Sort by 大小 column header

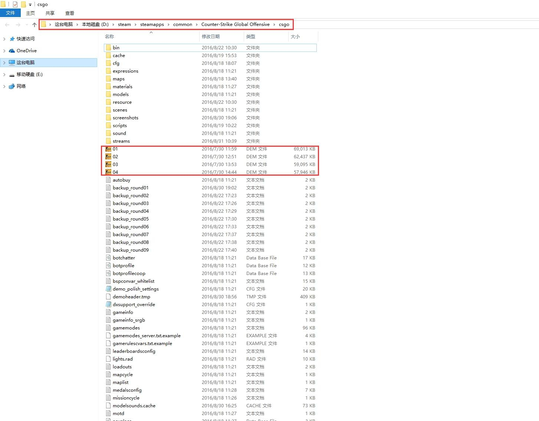(x=295, y=36)
